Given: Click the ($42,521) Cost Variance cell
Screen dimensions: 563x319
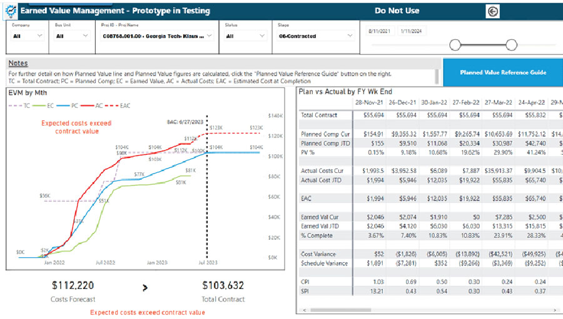Looking at the screenshot, I should point(500,254).
